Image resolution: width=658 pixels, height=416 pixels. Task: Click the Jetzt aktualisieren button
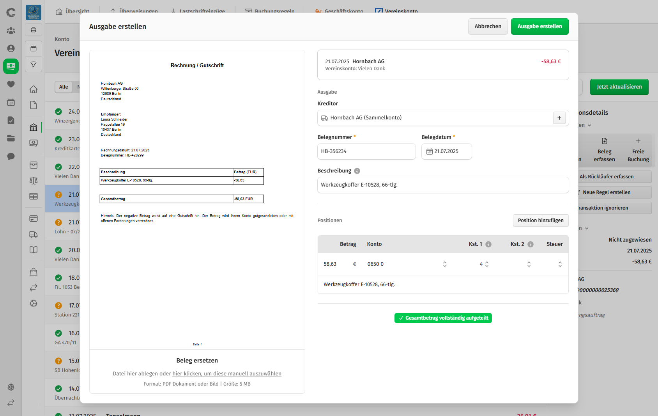619,87
